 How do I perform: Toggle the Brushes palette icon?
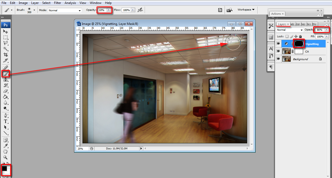(220, 10)
